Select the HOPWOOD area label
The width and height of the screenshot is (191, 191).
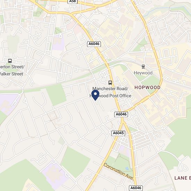(x=147, y=88)
